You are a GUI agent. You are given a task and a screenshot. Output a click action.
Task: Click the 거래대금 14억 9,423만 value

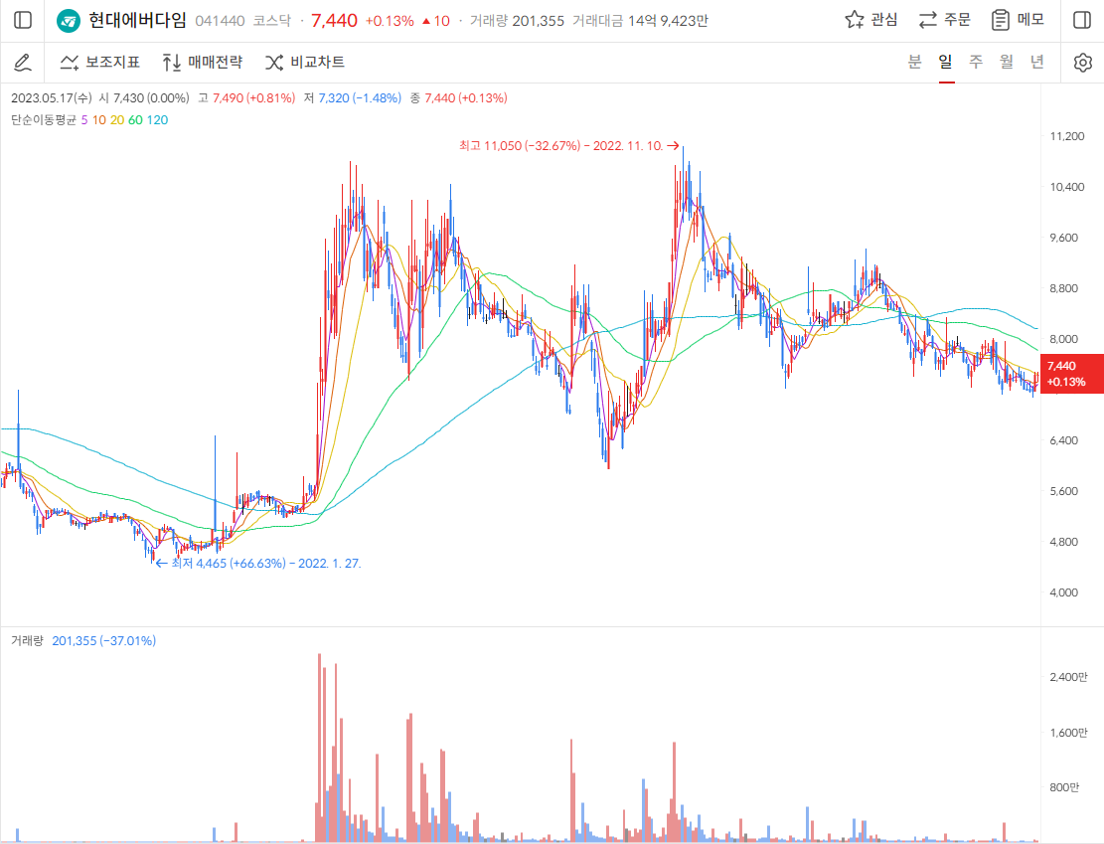[640, 21]
